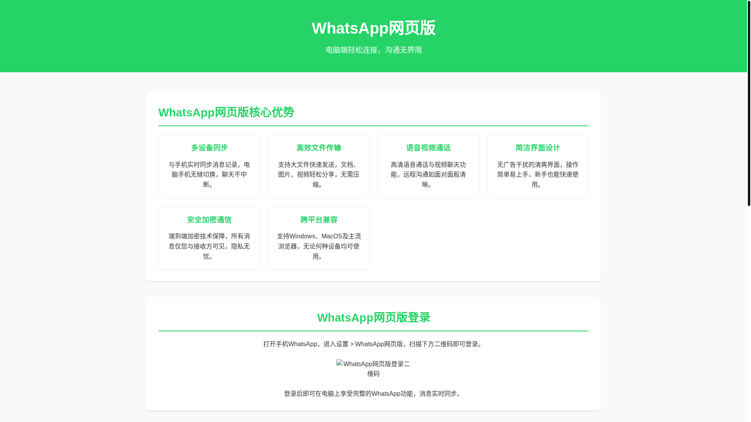Select the 语音视频通话 card heading
The image size is (751, 422).
click(428, 148)
